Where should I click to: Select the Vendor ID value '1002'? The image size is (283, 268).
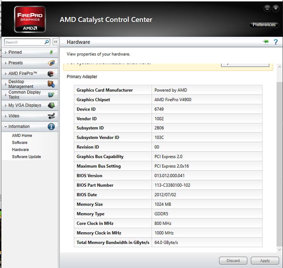[159, 119]
